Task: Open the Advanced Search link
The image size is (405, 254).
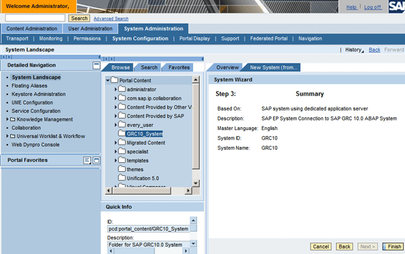Action: [111, 19]
